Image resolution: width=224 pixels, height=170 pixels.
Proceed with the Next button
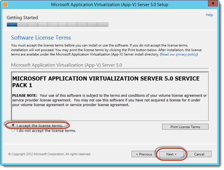(171, 154)
